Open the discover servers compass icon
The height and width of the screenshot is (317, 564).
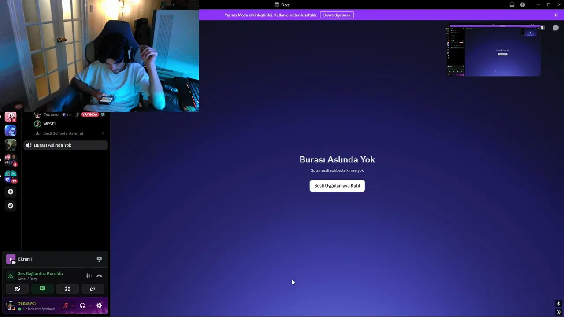[x=11, y=206]
